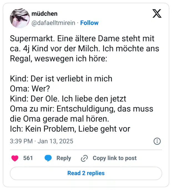This screenshot has width=172, height=190.
Task: Click the chain link copy icon
Action: [84, 158]
